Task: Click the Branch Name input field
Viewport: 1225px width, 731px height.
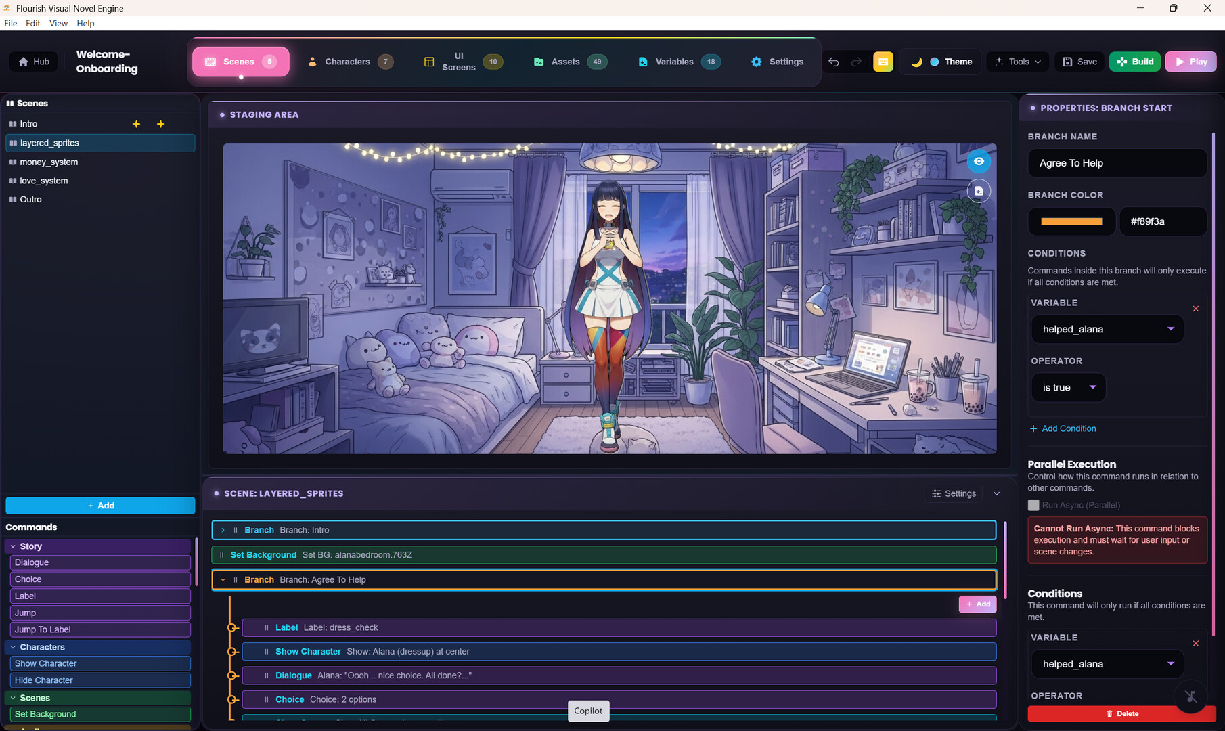Action: coord(1117,163)
